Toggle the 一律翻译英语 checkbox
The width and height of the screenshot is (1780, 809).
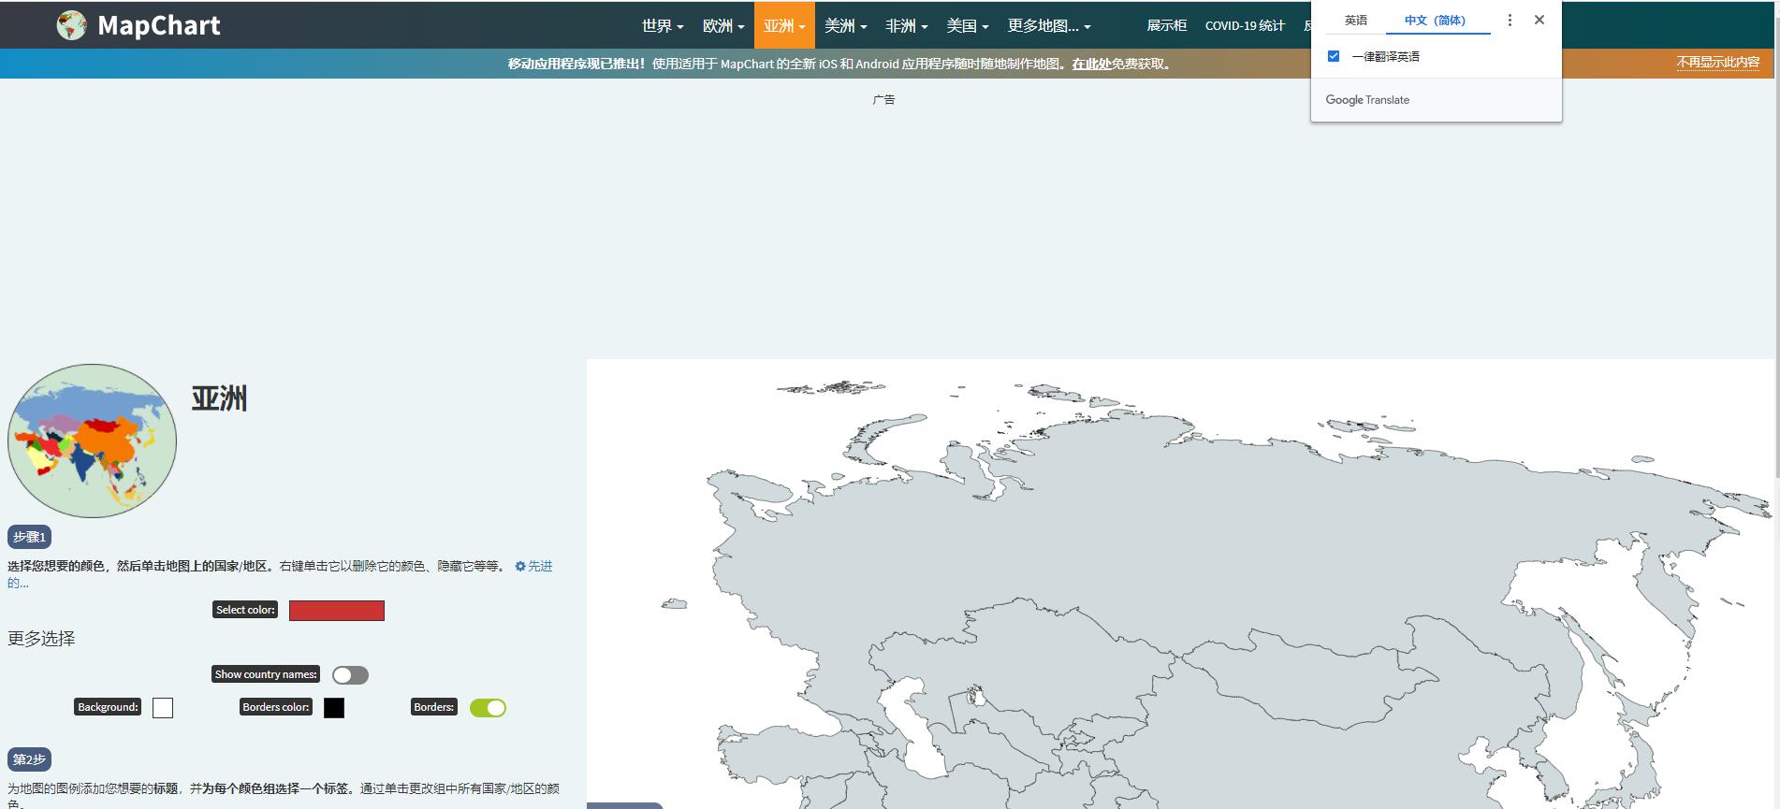click(1334, 56)
